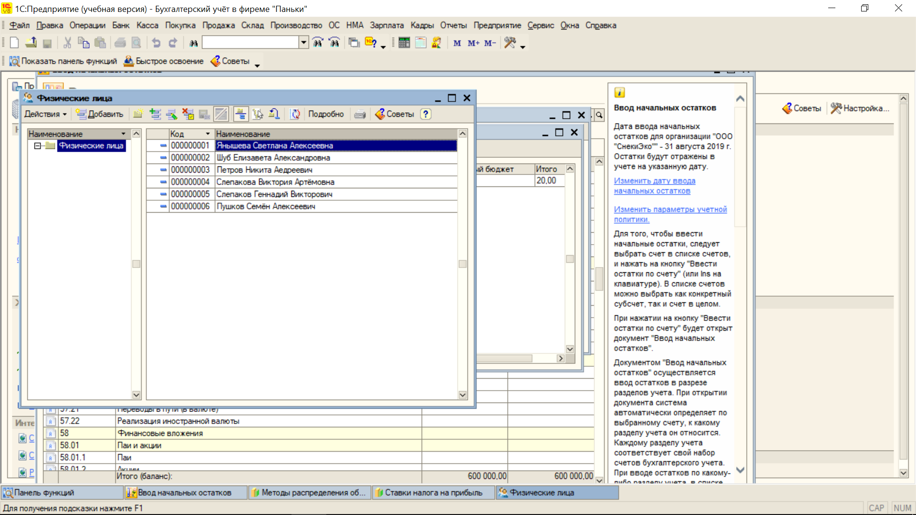916x515 pixels.
Task: Switch to Методы распределения tab
Action: click(310, 493)
